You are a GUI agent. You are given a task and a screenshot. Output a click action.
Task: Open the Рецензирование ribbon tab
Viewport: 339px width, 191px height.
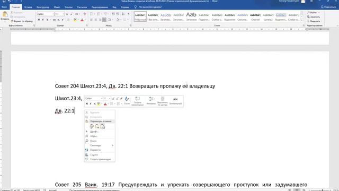tap(100, 7)
